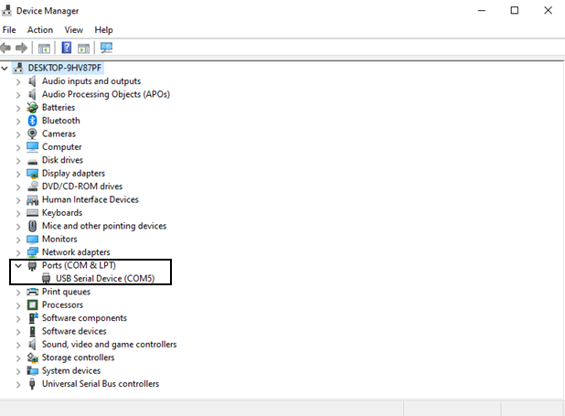The height and width of the screenshot is (416, 565).
Task: Click the Bluetooth category icon
Action: coord(32,121)
